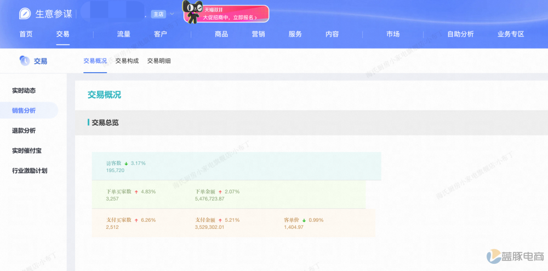
Task: Click the red up arrow beside 2.07%
Action: click(x=220, y=192)
